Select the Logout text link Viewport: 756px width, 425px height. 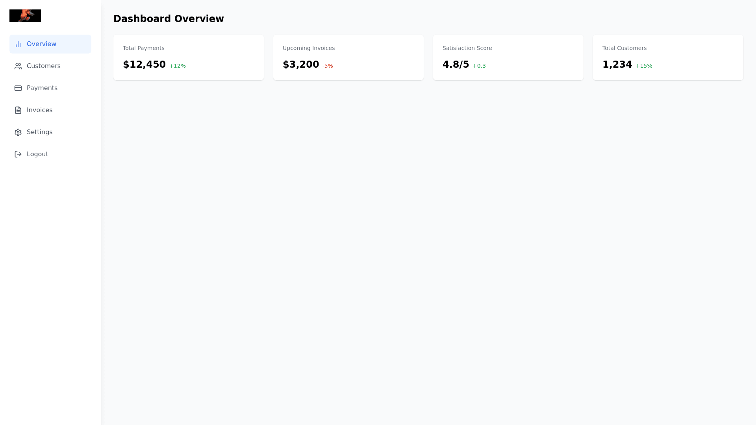(37, 154)
